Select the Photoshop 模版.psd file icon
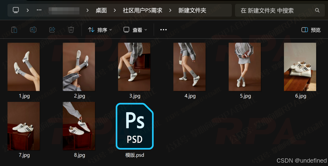The image size is (328, 166). (135, 126)
